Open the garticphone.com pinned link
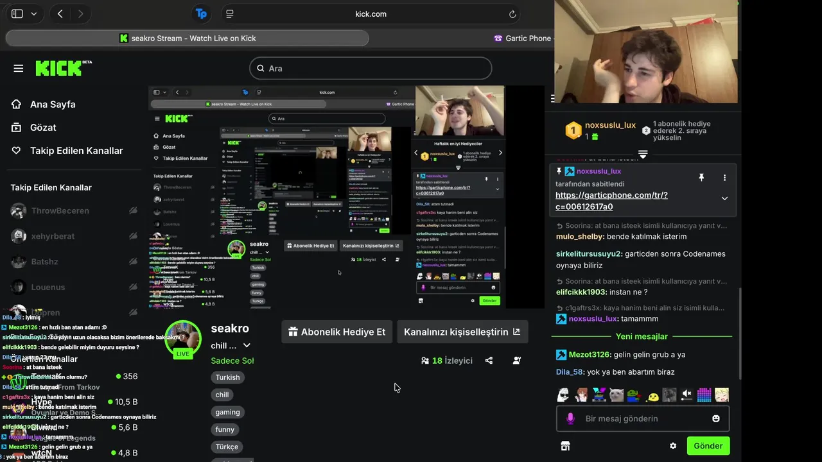The width and height of the screenshot is (822, 462). (x=611, y=201)
